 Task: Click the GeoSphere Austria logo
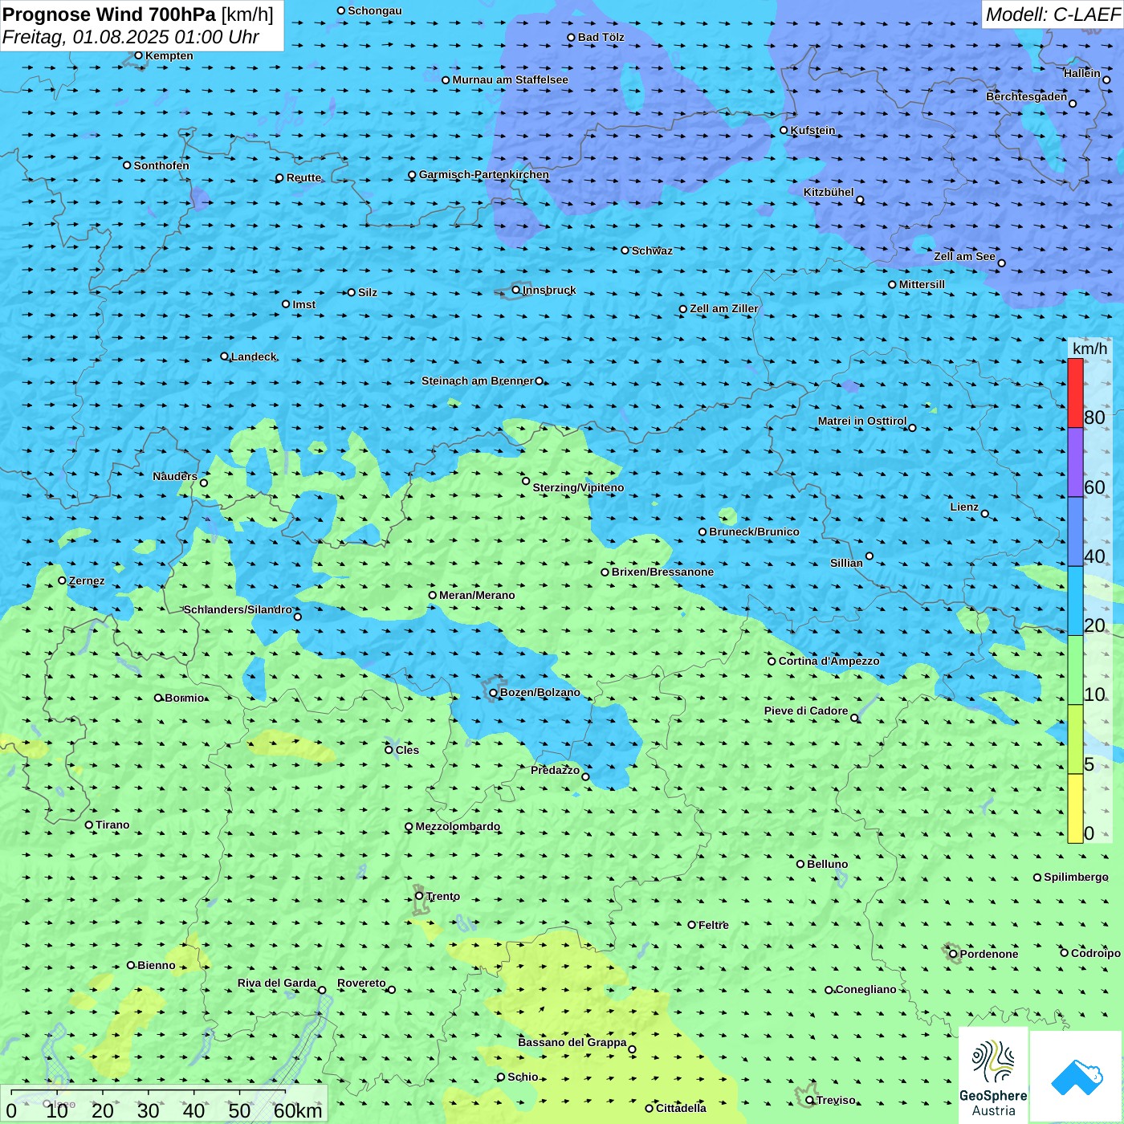tap(993, 1076)
